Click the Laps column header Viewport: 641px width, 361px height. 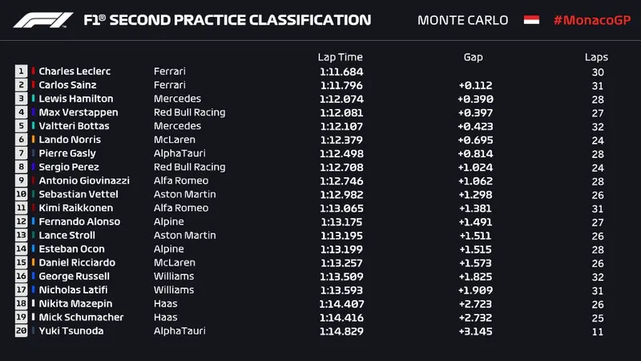596,57
